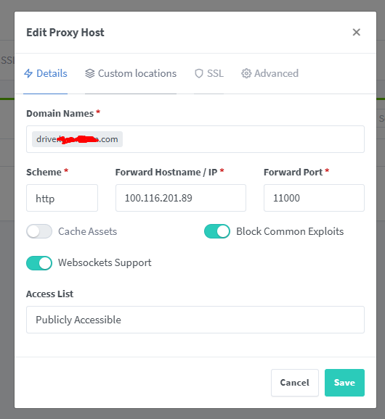The height and width of the screenshot is (419, 385).
Task: Click the shield icon beside SSL
Action: pyautogui.click(x=199, y=73)
